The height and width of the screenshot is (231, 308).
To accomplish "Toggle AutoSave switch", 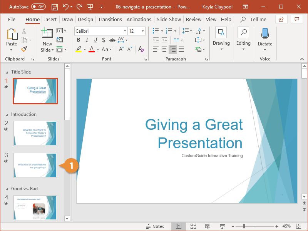I will tap(38, 7).
